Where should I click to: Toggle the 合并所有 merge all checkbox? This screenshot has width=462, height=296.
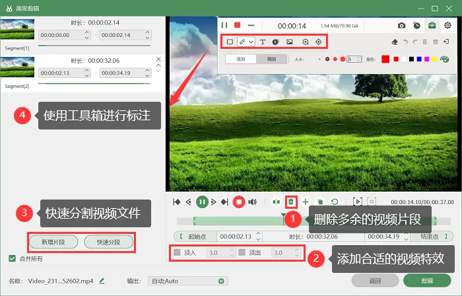12,258
